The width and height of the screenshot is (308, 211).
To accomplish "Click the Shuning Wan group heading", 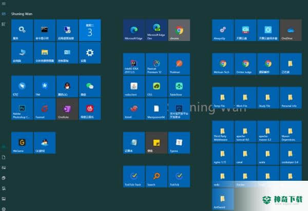I will point(22,14).
